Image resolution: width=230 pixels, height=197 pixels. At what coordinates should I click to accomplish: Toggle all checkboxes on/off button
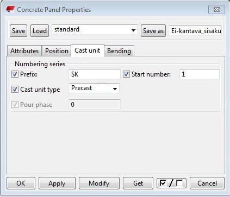pos(171,183)
